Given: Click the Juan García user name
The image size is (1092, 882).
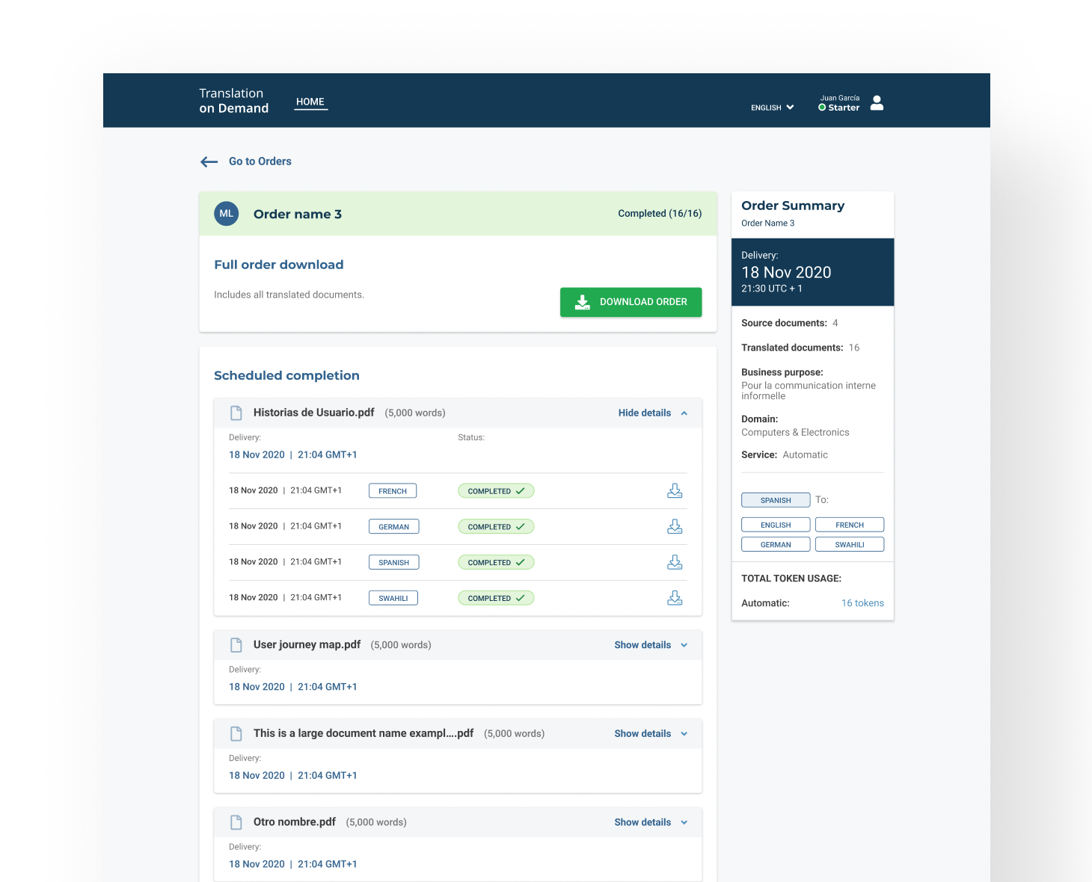Looking at the screenshot, I should click(840, 98).
